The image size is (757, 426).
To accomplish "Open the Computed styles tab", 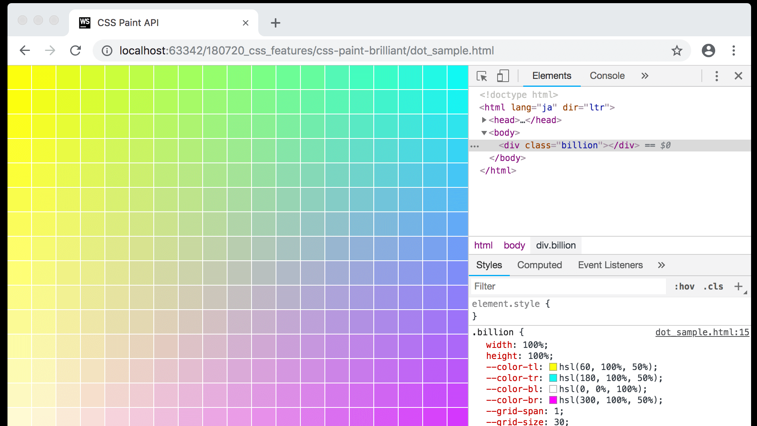I will coord(539,265).
